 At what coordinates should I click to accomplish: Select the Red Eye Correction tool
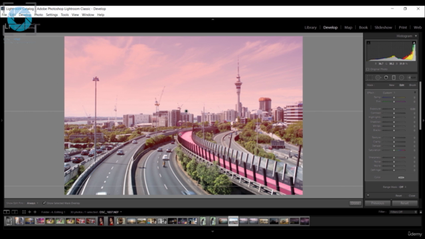386,78
